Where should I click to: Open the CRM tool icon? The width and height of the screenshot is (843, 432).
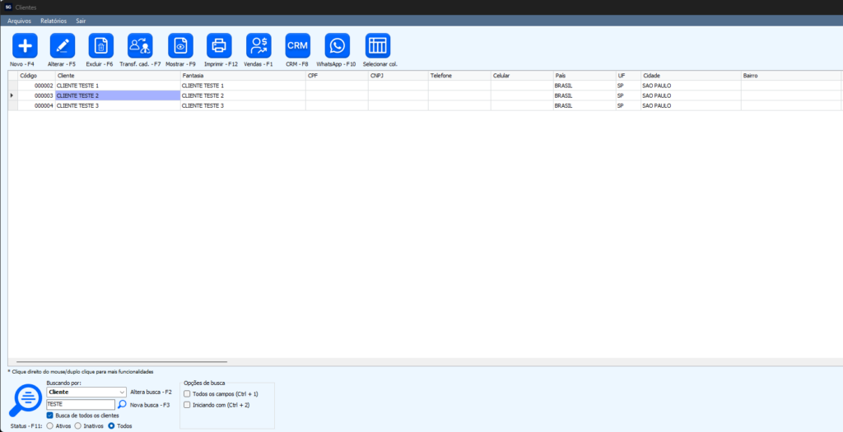[297, 46]
